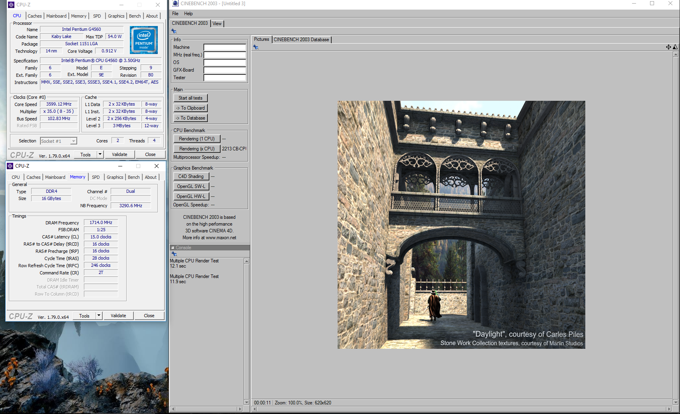Click the pushpin icon under the Pictures tab

(256, 47)
